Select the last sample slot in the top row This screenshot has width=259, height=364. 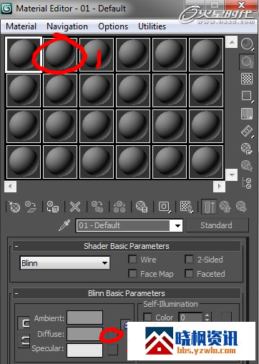pyautogui.click(x=206, y=54)
